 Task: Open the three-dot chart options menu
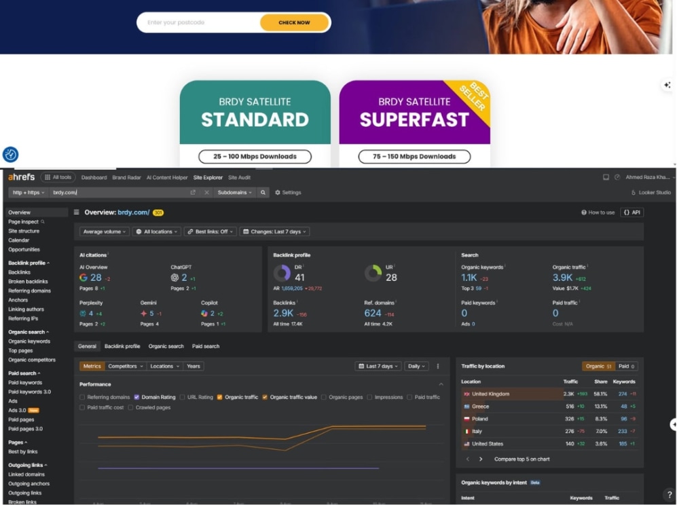pos(438,366)
